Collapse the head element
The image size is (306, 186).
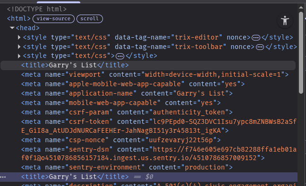pos(12,28)
